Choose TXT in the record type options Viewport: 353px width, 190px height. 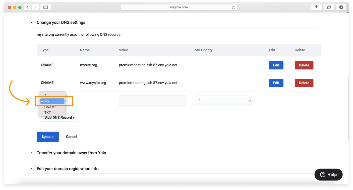coord(47,112)
